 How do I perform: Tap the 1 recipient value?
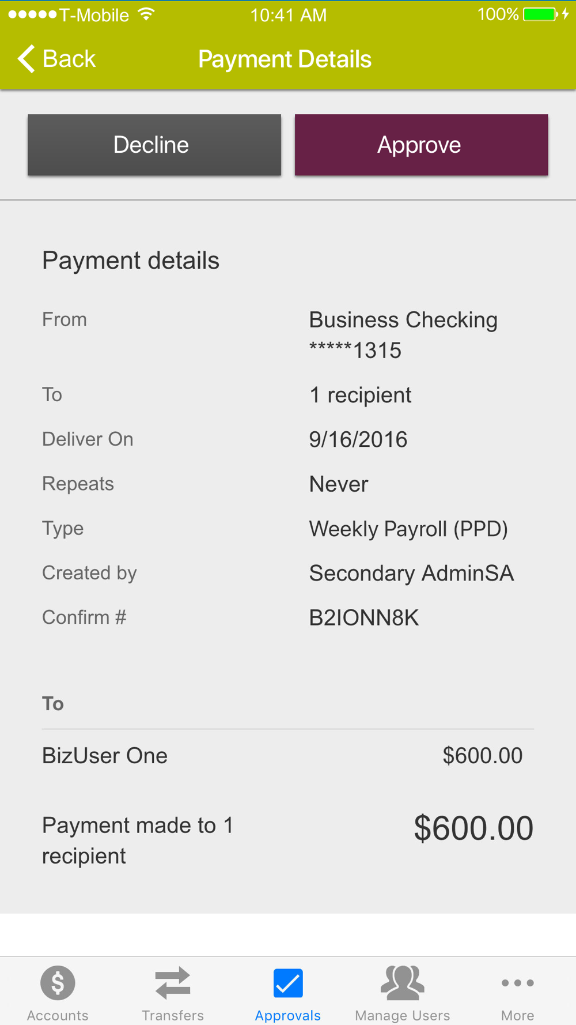point(361,395)
